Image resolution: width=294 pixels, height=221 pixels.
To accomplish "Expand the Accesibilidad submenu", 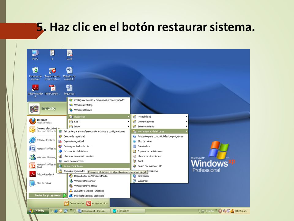I will click(x=160, y=117).
